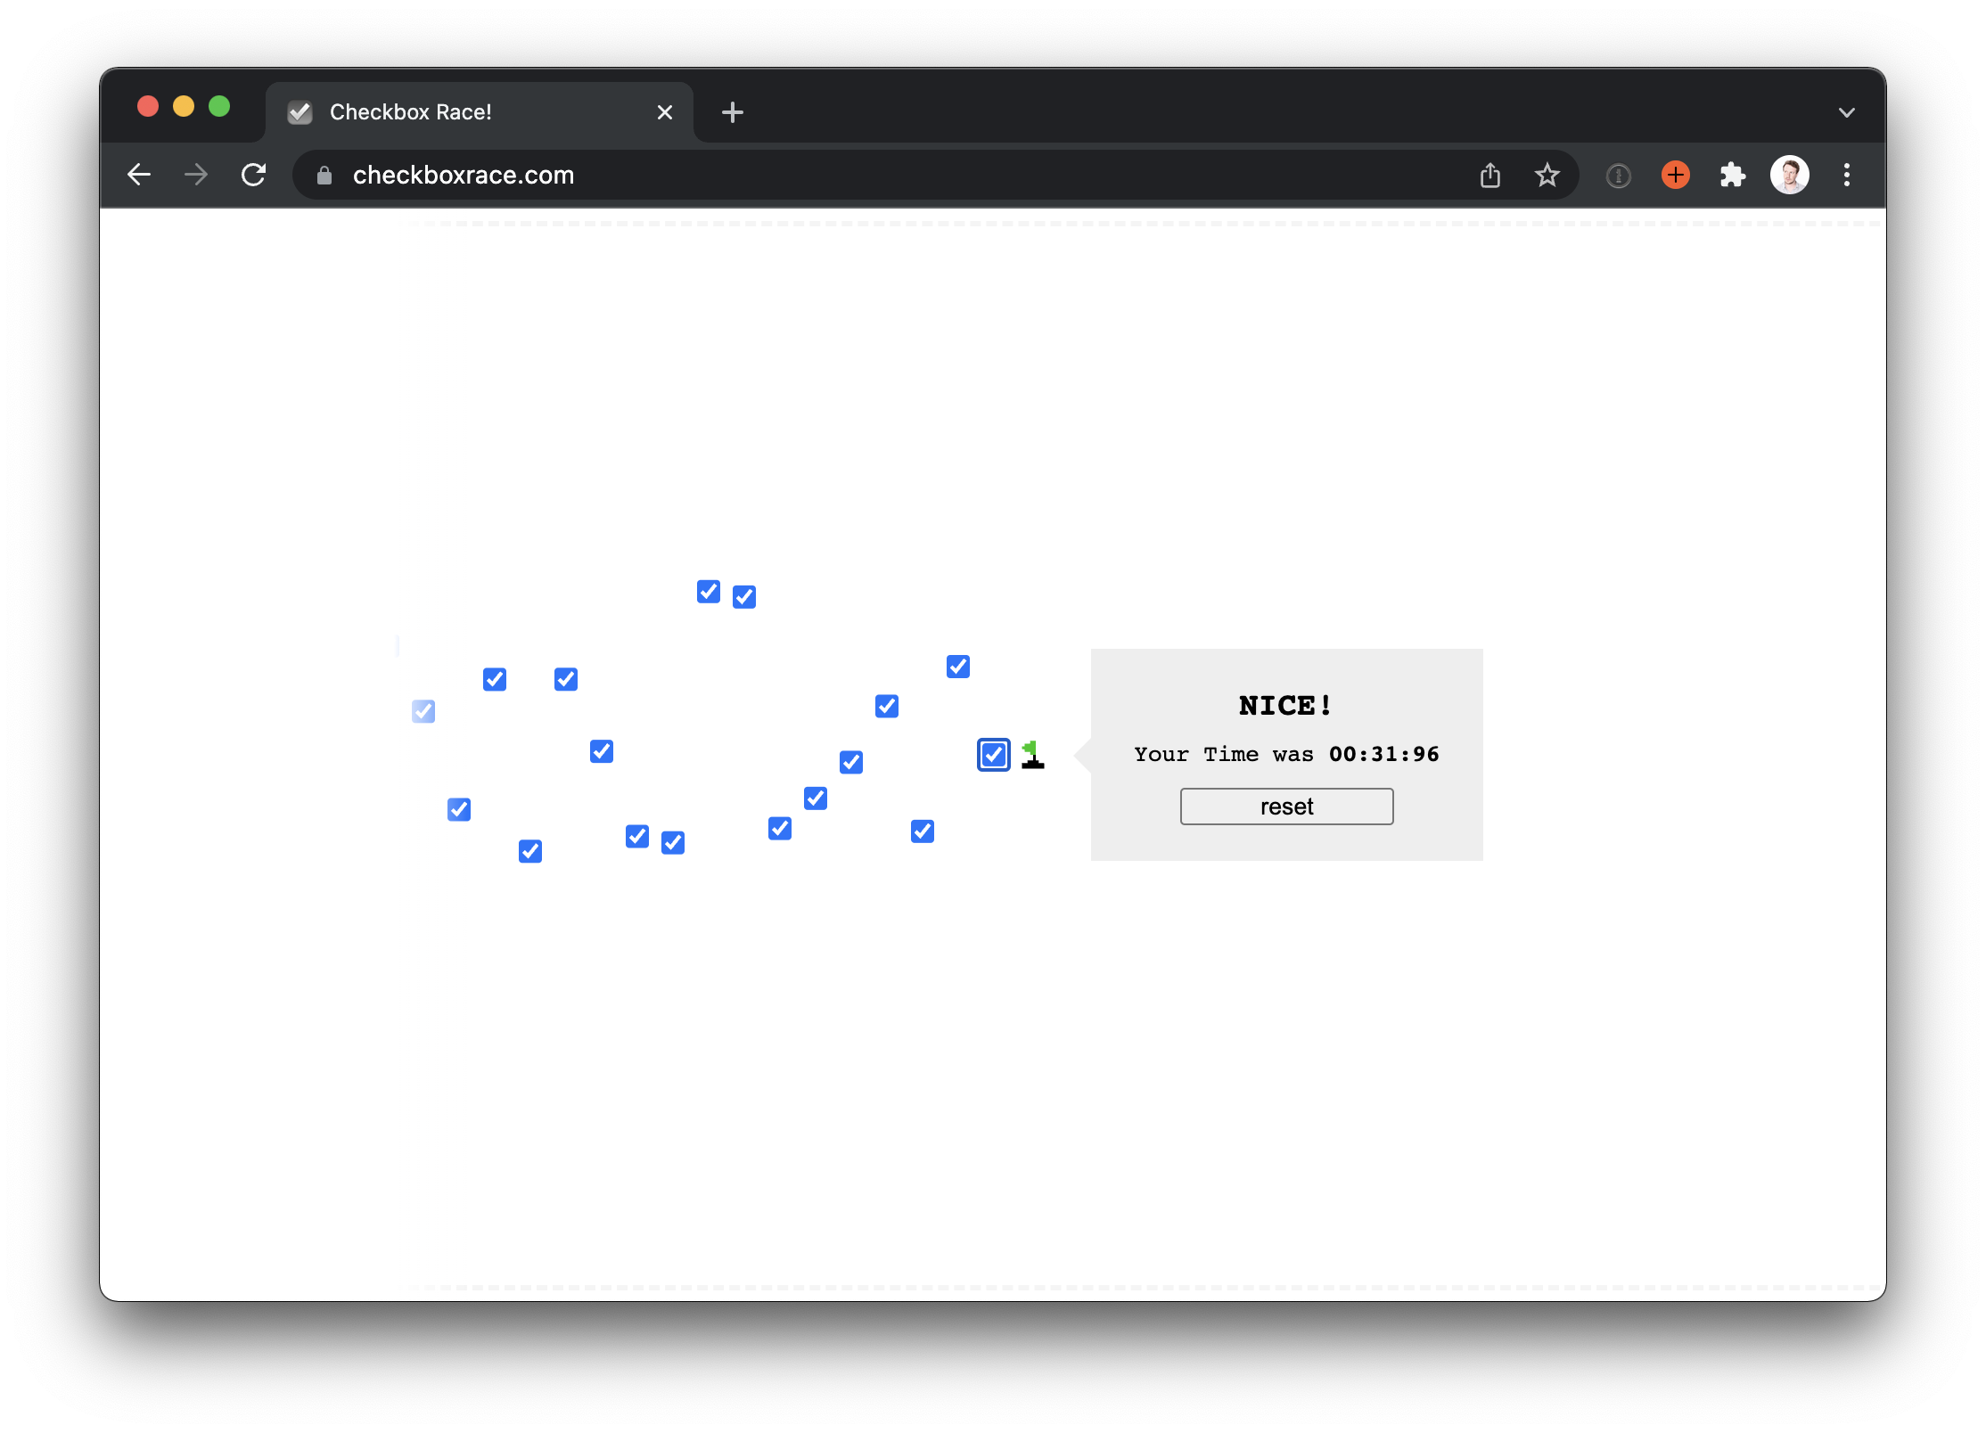Click the green finish flag
The height and width of the screenshot is (1433, 1986).
click(1032, 754)
